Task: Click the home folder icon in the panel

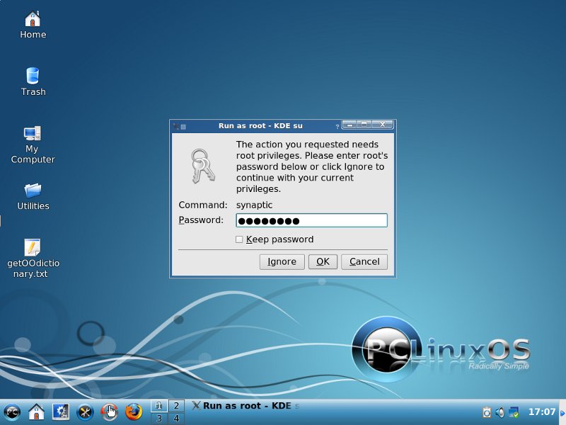Action: [36, 412]
